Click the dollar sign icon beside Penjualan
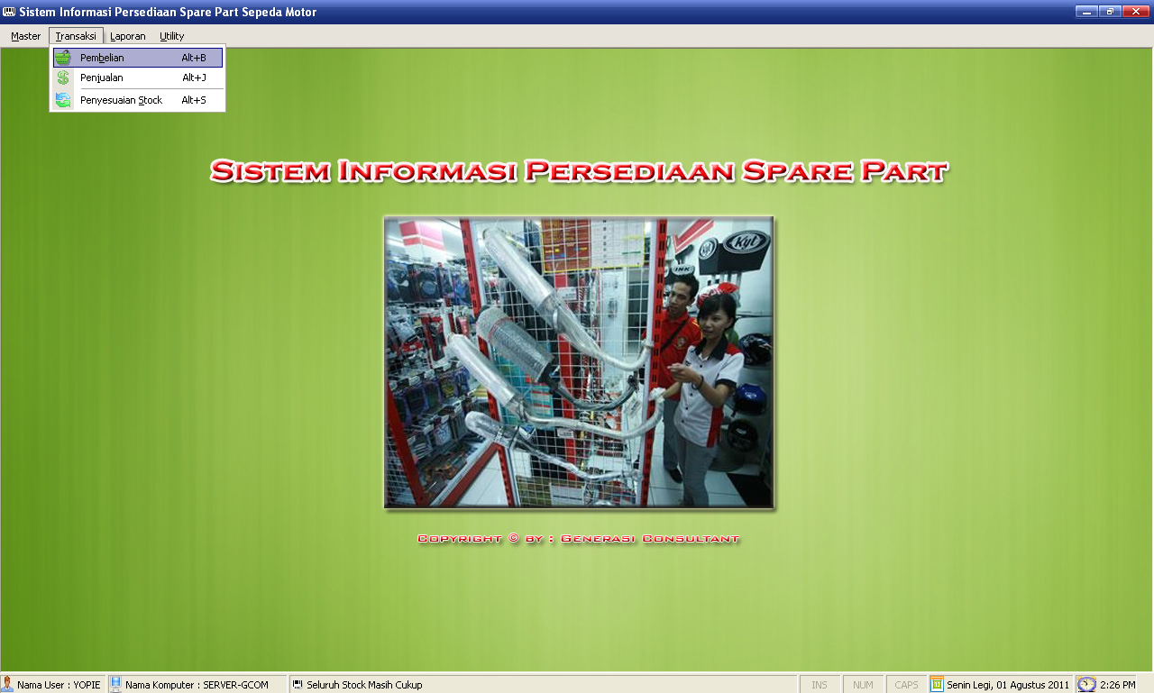The image size is (1154, 693). (62, 78)
